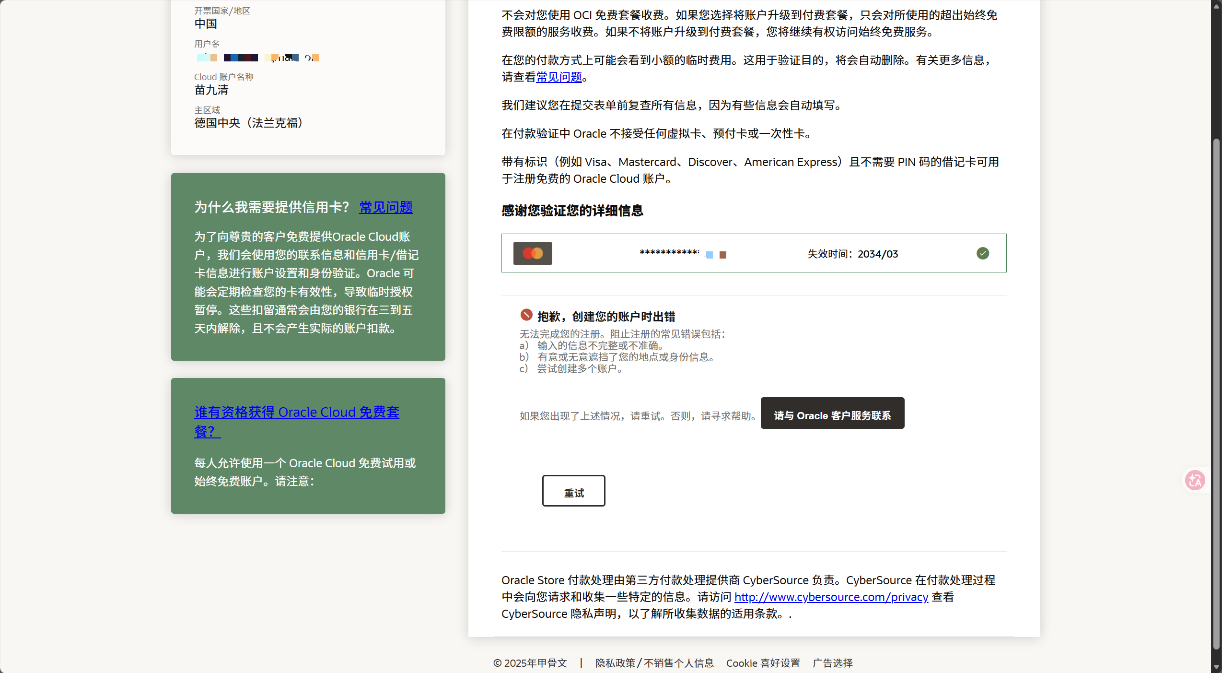Viewport: 1222px width, 673px height.
Task: Click the red error icon beside 抱歉
Action: tap(526, 315)
